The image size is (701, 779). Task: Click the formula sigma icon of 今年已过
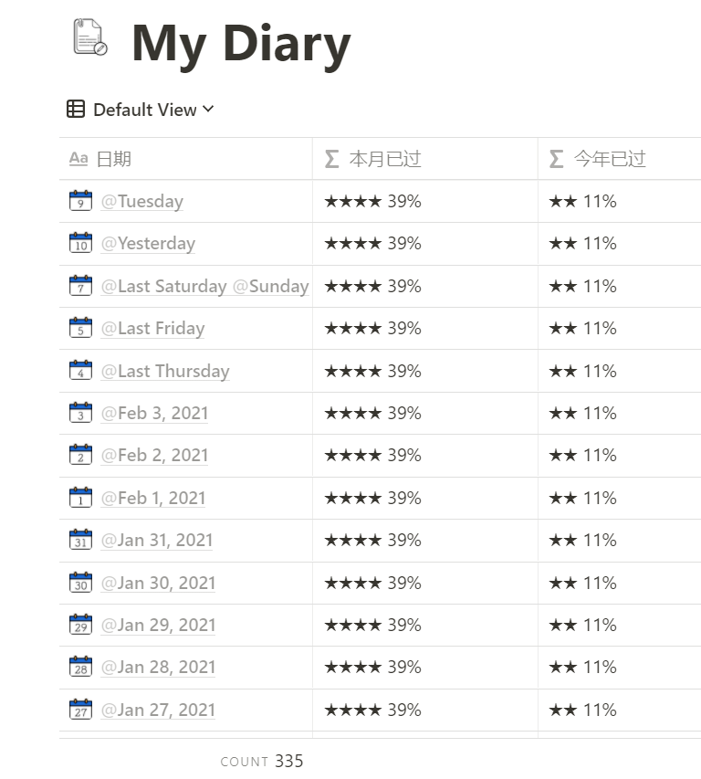tap(557, 159)
